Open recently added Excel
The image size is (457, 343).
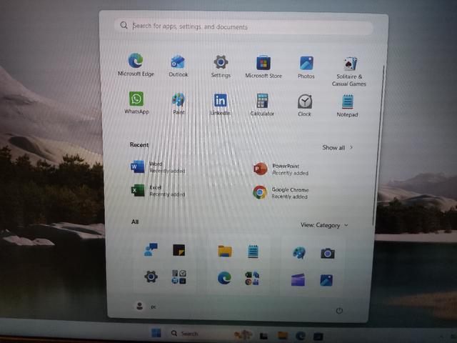click(158, 191)
